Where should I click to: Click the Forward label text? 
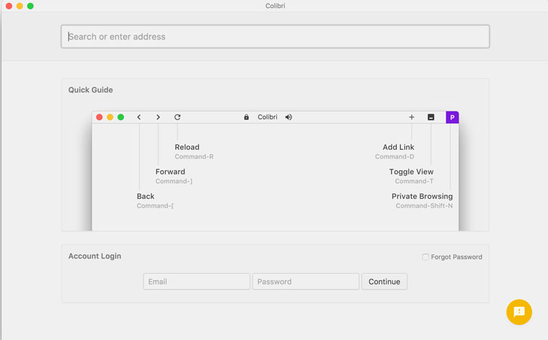170,171
